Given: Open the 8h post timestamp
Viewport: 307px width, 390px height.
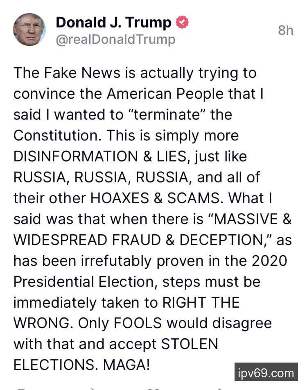Looking at the screenshot, I should click(286, 30).
